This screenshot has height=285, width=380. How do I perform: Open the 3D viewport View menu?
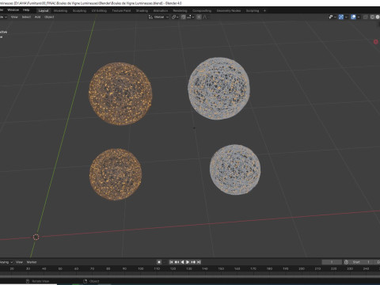(x=14, y=17)
